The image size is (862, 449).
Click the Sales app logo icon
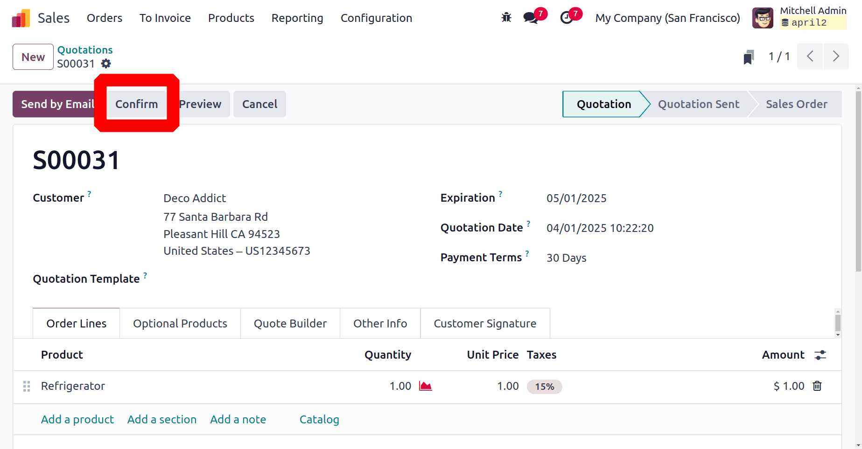[21, 18]
